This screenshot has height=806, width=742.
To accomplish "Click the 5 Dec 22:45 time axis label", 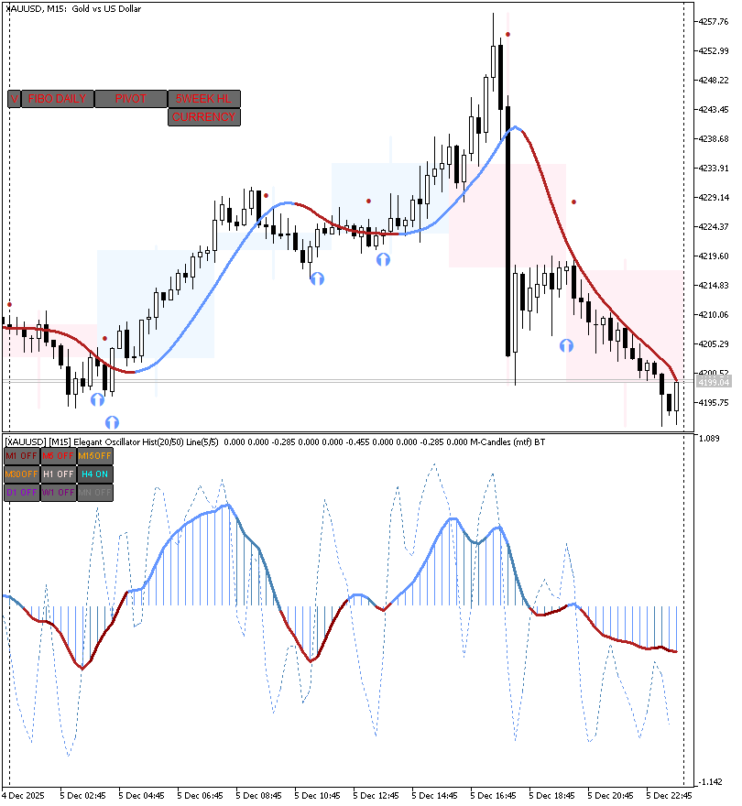I will pos(670,796).
